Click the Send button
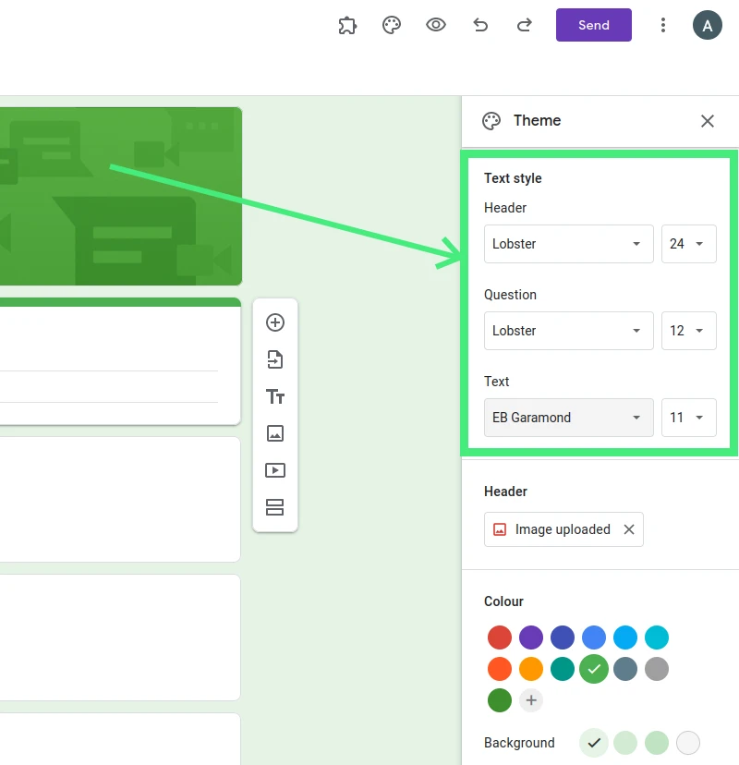Image resolution: width=739 pixels, height=765 pixels. [593, 25]
